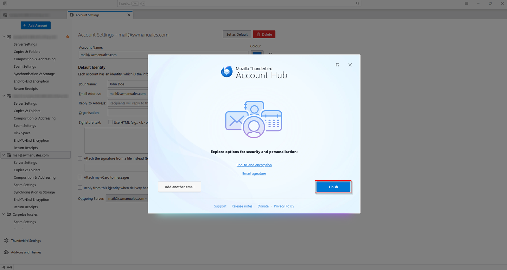
Task: Focus the global Search field
Action: (x=239, y=3)
